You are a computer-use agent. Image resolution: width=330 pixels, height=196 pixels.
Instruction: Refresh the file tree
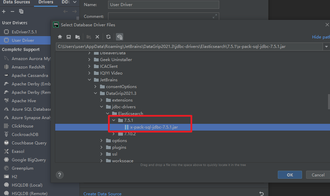click(x=108, y=37)
